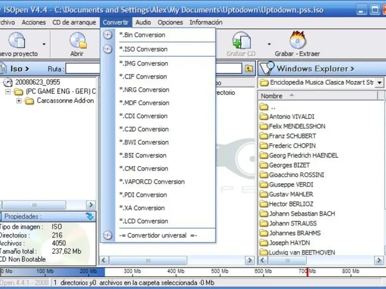Open the Opciones menu
The width and height of the screenshot is (386, 289).
[170, 22]
